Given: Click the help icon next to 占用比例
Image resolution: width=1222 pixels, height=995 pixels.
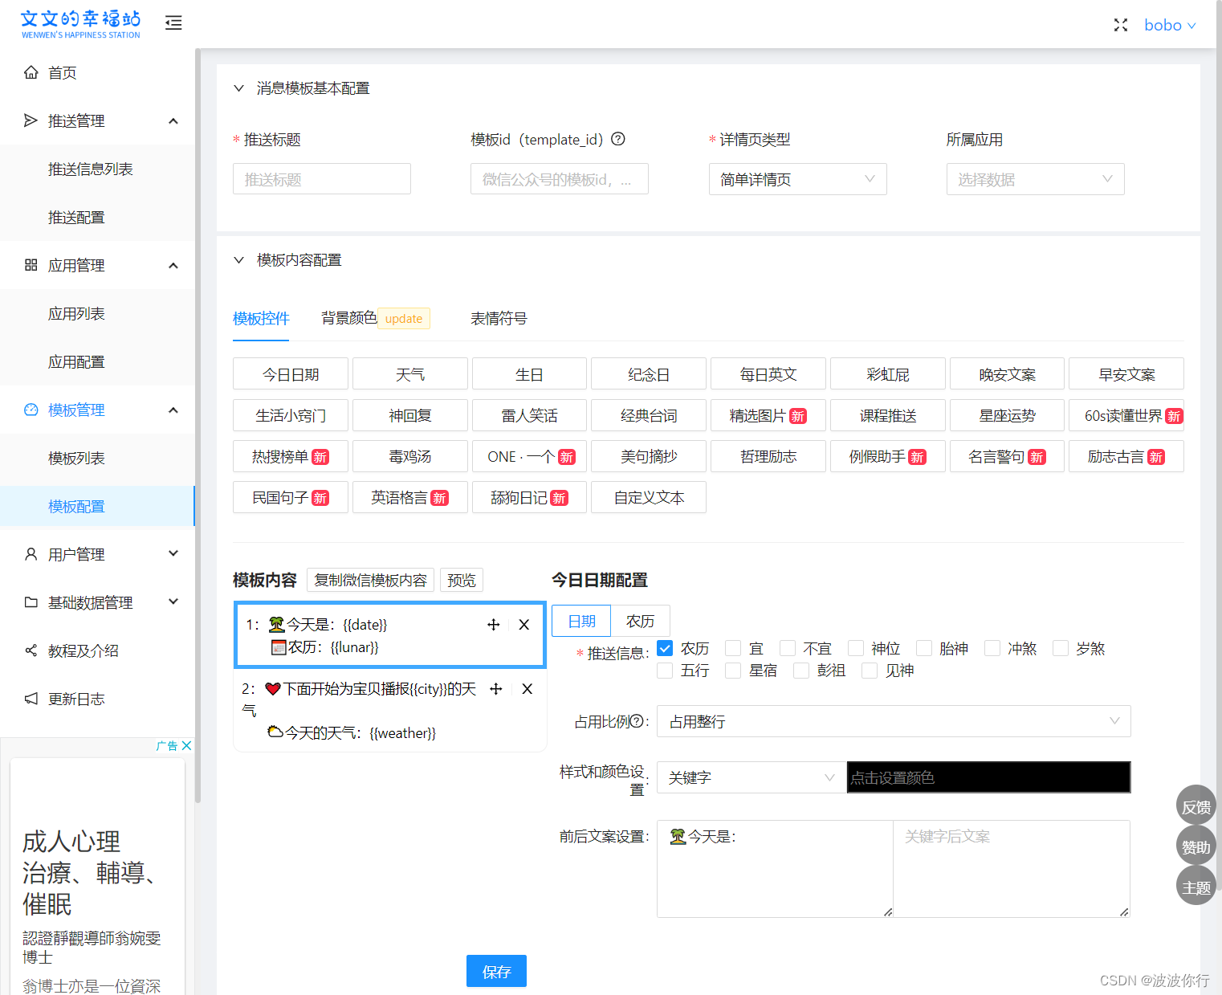Looking at the screenshot, I should 637,721.
